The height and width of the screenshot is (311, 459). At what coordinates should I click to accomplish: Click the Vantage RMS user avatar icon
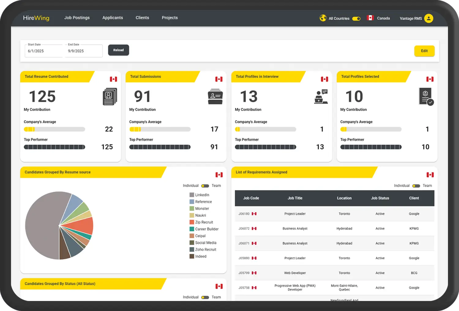(429, 18)
